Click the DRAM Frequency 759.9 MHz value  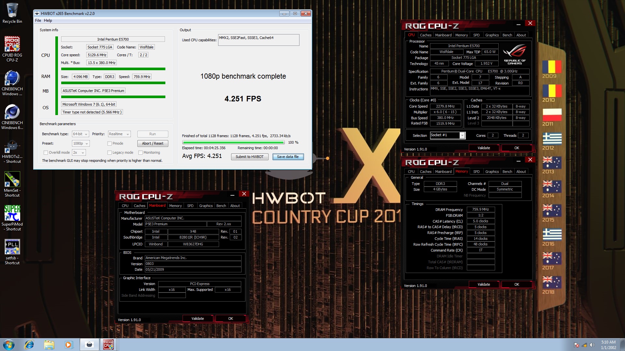481,209
